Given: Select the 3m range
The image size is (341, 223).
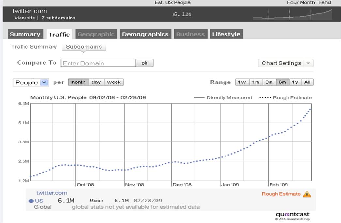Looking at the screenshot, I should tap(269, 82).
